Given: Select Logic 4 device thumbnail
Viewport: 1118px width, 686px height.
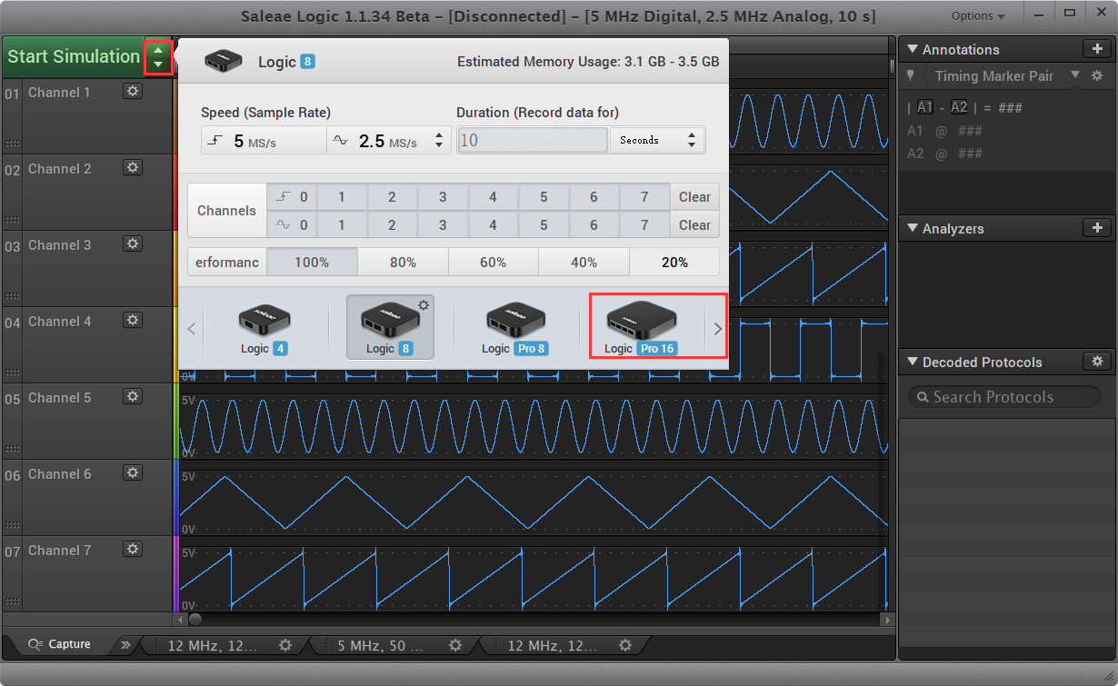Looking at the screenshot, I should tap(265, 328).
